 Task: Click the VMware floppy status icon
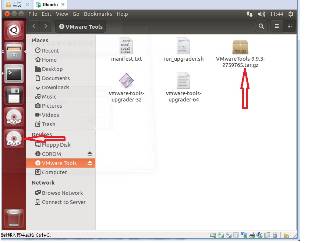(236, 235)
